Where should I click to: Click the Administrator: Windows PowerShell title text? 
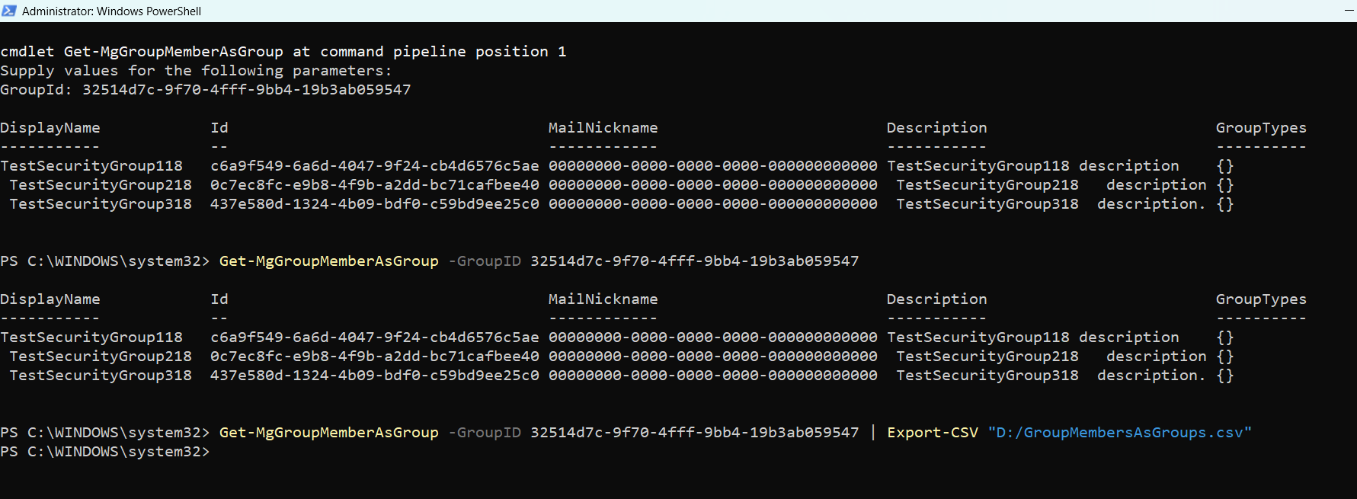click(x=111, y=11)
